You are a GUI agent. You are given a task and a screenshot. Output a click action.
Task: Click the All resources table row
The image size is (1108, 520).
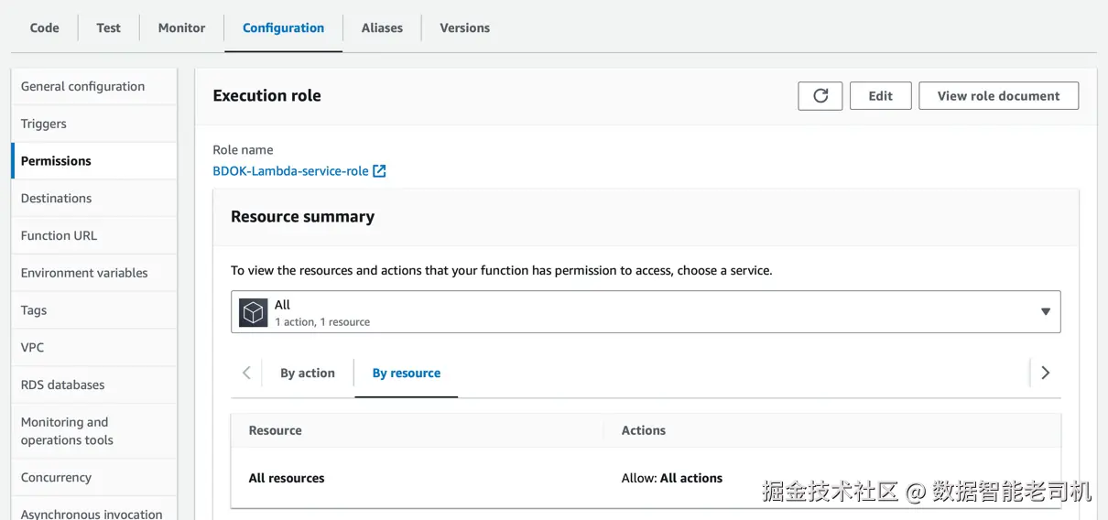click(287, 478)
